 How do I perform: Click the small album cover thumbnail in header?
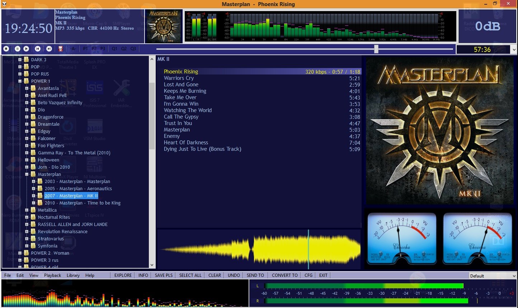click(163, 26)
